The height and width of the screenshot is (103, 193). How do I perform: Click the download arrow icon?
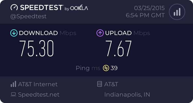coord(14,33)
